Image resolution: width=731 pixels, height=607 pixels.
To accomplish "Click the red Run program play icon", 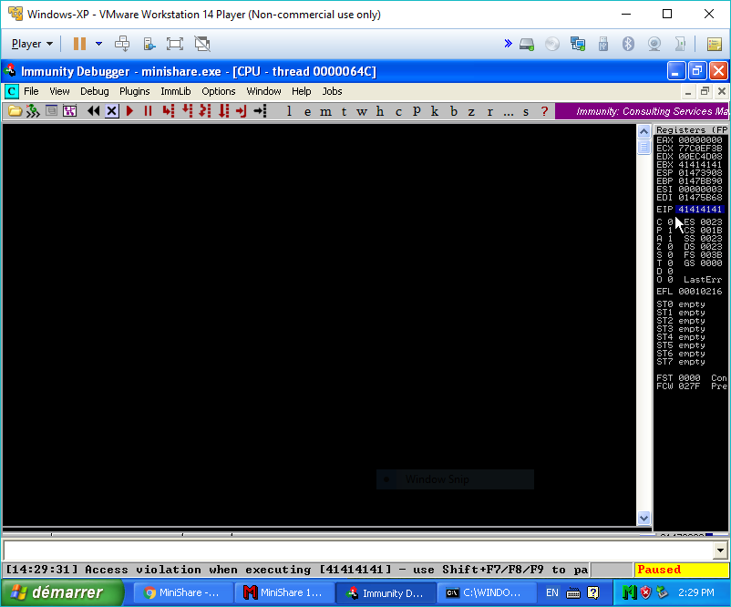I will click(x=130, y=111).
